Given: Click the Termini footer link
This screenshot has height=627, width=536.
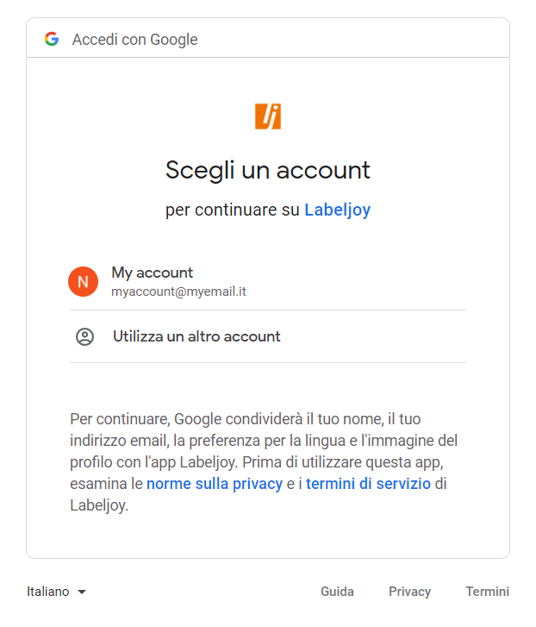Looking at the screenshot, I should (x=487, y=592).
